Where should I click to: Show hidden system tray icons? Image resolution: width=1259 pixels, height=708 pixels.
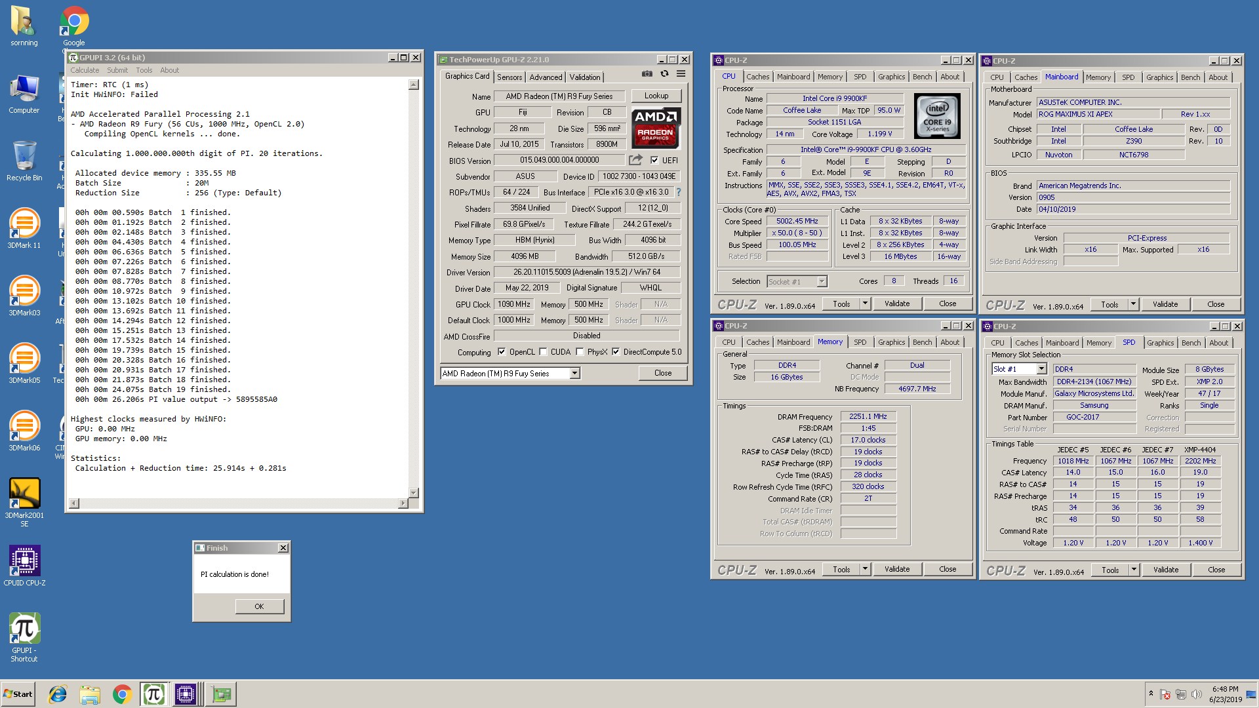[1151, 694]
